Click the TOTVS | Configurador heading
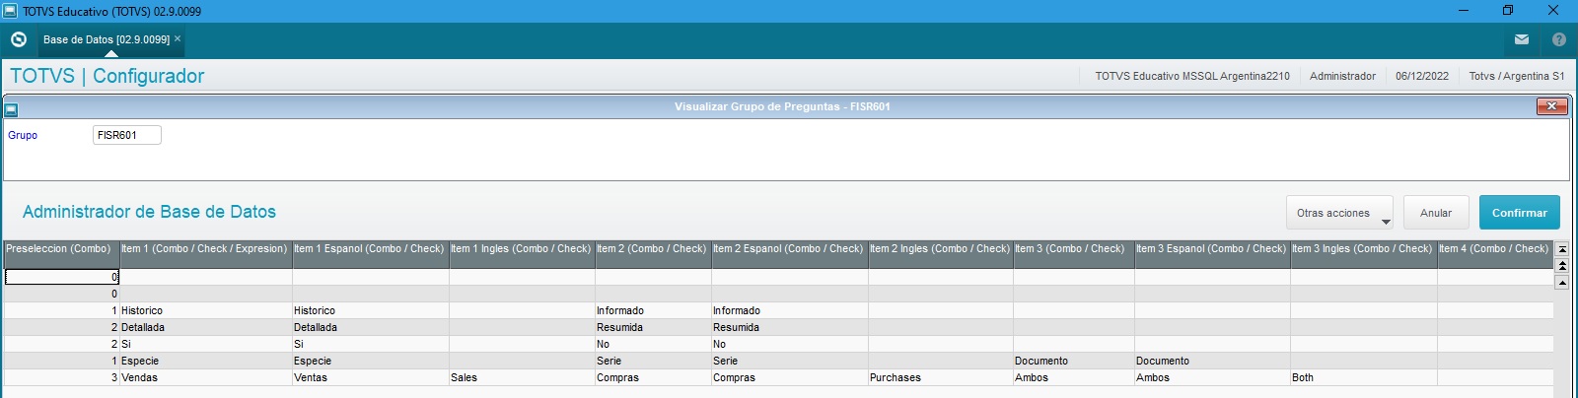Screen dimensions: 1578x398 (107, 76)
